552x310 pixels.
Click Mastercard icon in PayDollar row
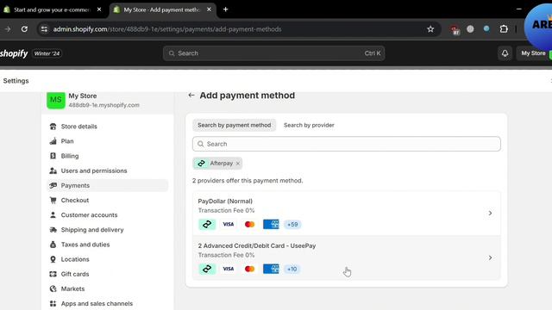249,224
